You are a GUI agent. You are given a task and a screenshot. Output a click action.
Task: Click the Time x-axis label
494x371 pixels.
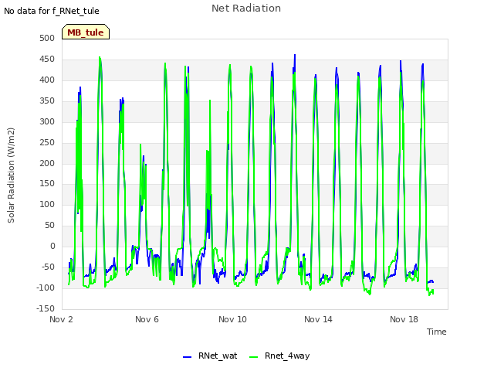tap(437, 332)
